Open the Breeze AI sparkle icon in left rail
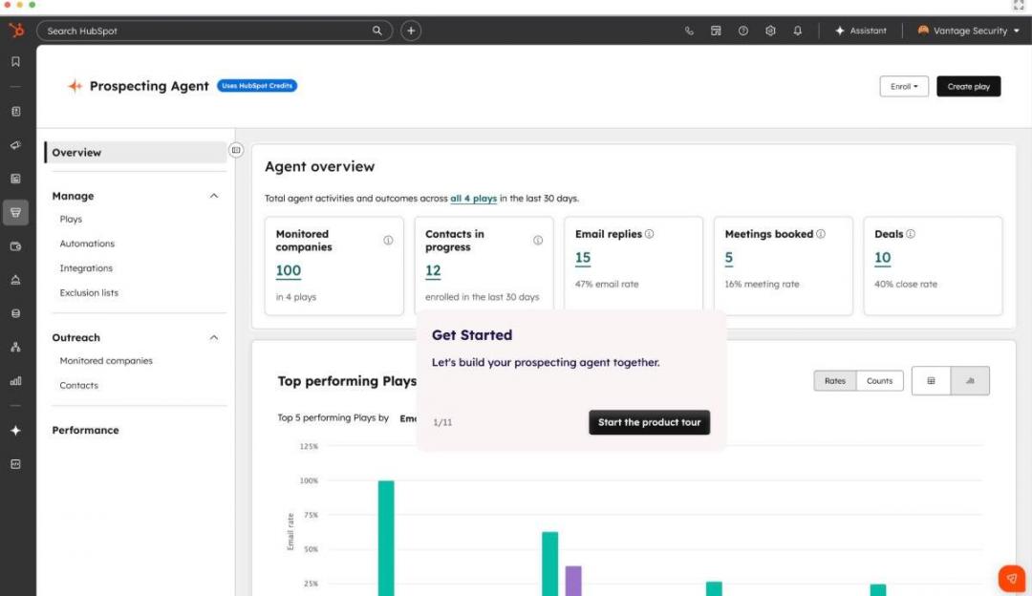 16,430
